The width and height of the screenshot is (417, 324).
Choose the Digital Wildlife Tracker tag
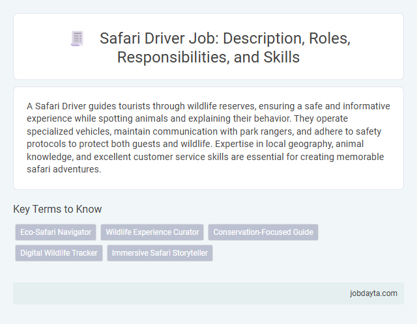coord(59,253)
